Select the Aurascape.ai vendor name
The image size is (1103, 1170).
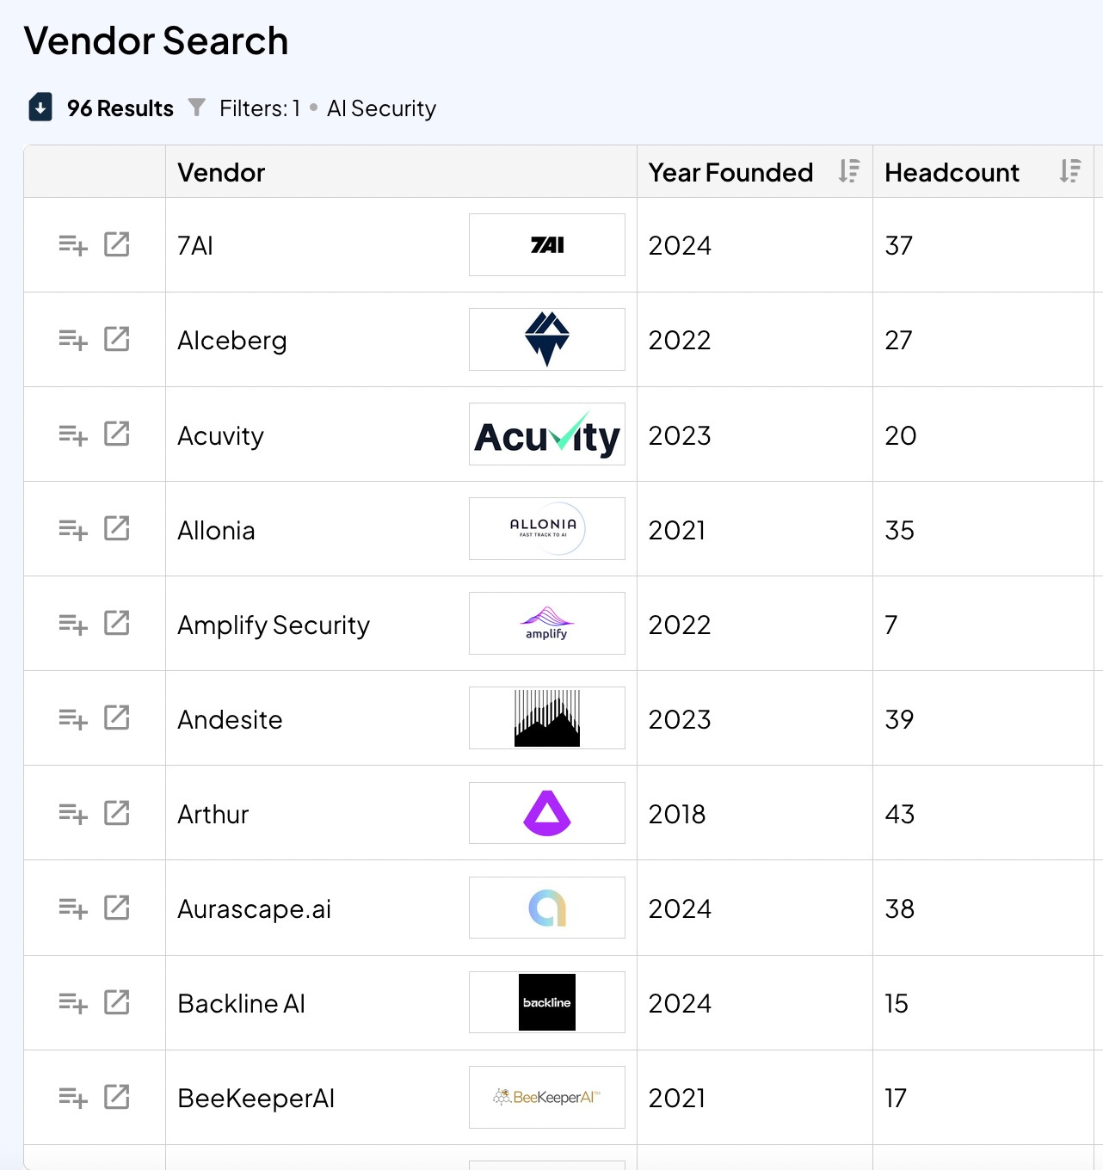[254, 908]
